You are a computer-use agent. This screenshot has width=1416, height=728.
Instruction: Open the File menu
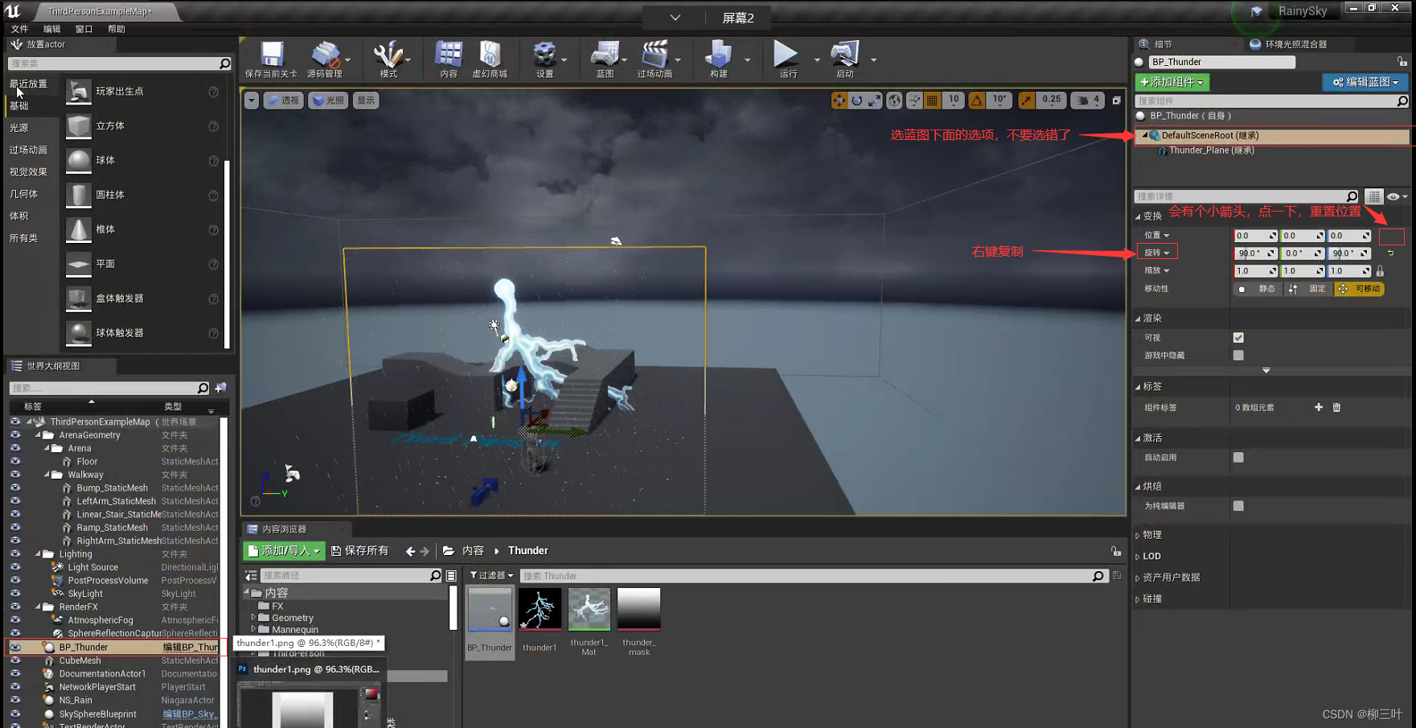pyautogui.click(x=19, y=29)
